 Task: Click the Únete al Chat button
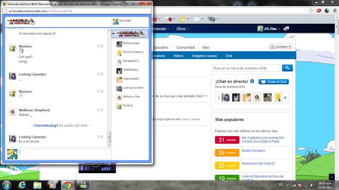(x=274, y=82)
